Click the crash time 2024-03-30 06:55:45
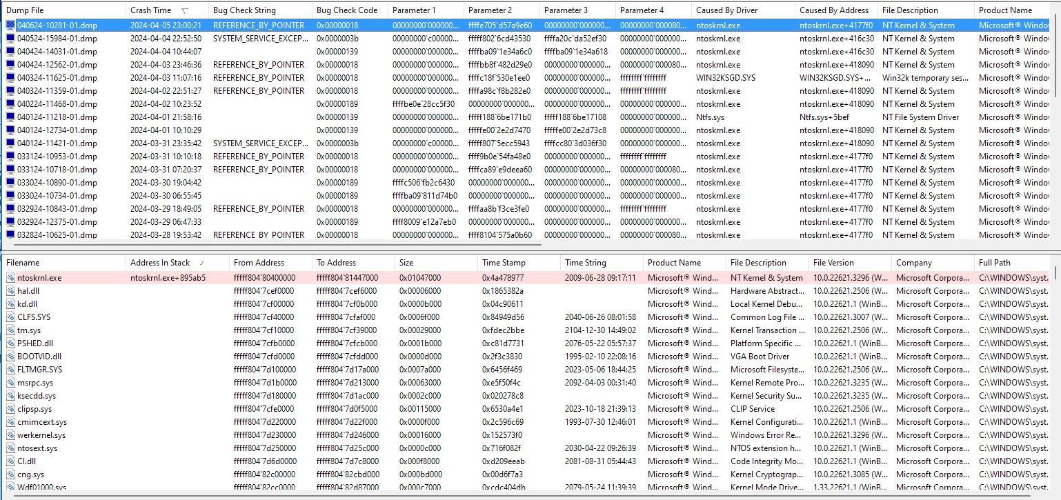 pyautogui.click(x=166, y=195)
